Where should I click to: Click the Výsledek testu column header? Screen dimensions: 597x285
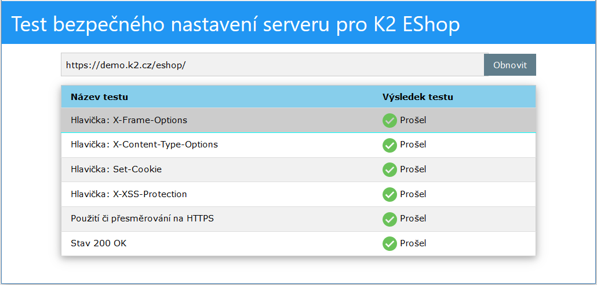pos(417,97)
